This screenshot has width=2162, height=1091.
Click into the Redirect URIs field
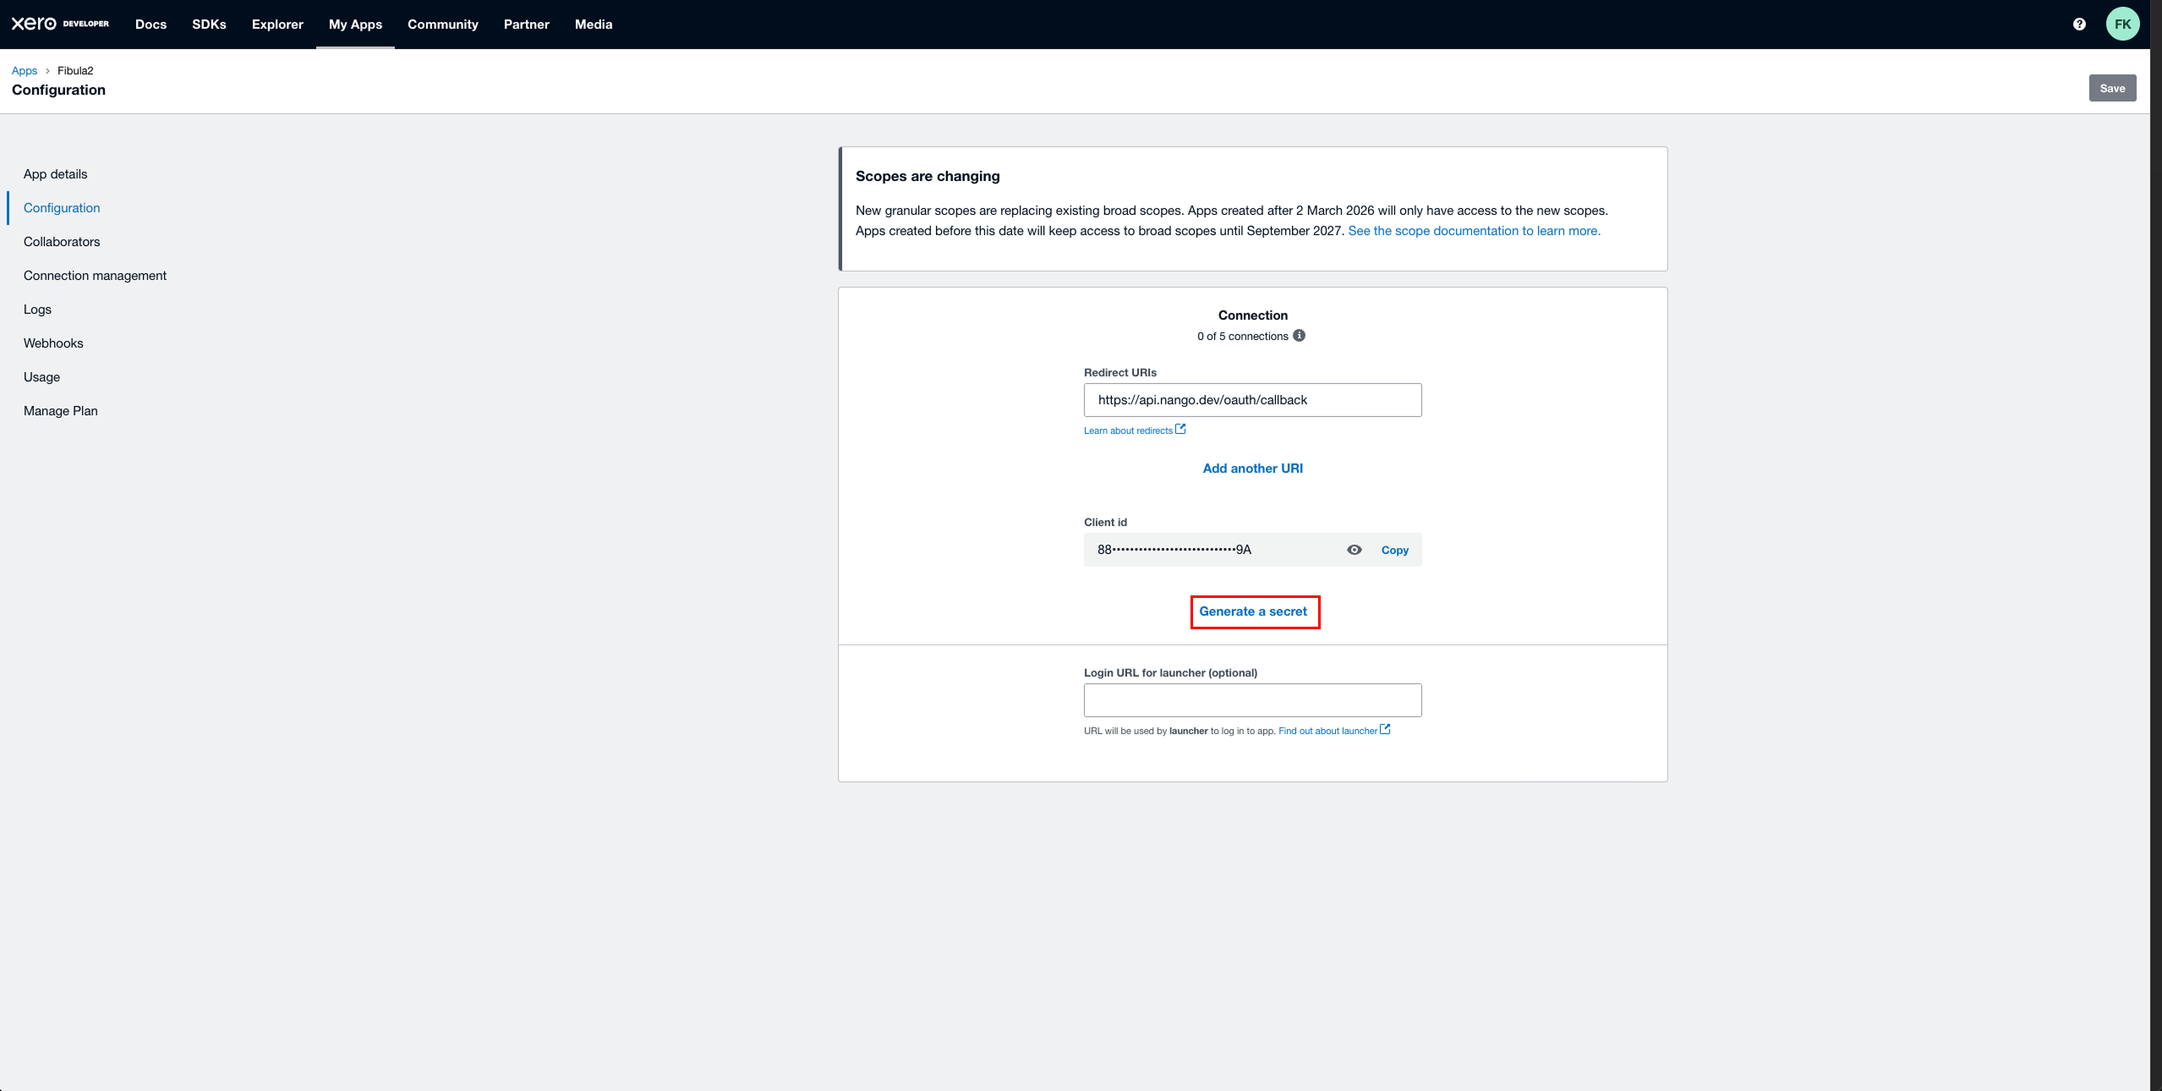pyautogui.click(x=1252, y=400)
